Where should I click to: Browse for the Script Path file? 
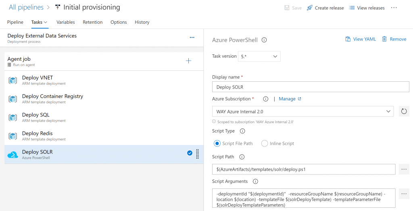(x=404, y=169)
